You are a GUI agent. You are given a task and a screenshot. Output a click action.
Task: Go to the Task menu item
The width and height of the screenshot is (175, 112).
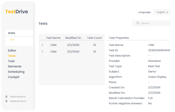[x=11, y=61]
